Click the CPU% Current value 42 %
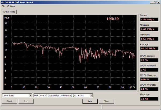Screen dimensions: 161x110 click(149, 60)
